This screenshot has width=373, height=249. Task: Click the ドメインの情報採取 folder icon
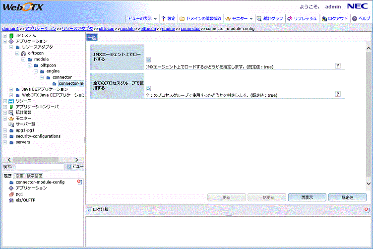182,18
